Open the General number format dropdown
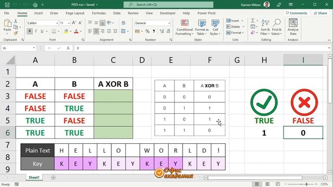Image resolution: width=333 pixels, height=187 pixels. pos(169,23)
